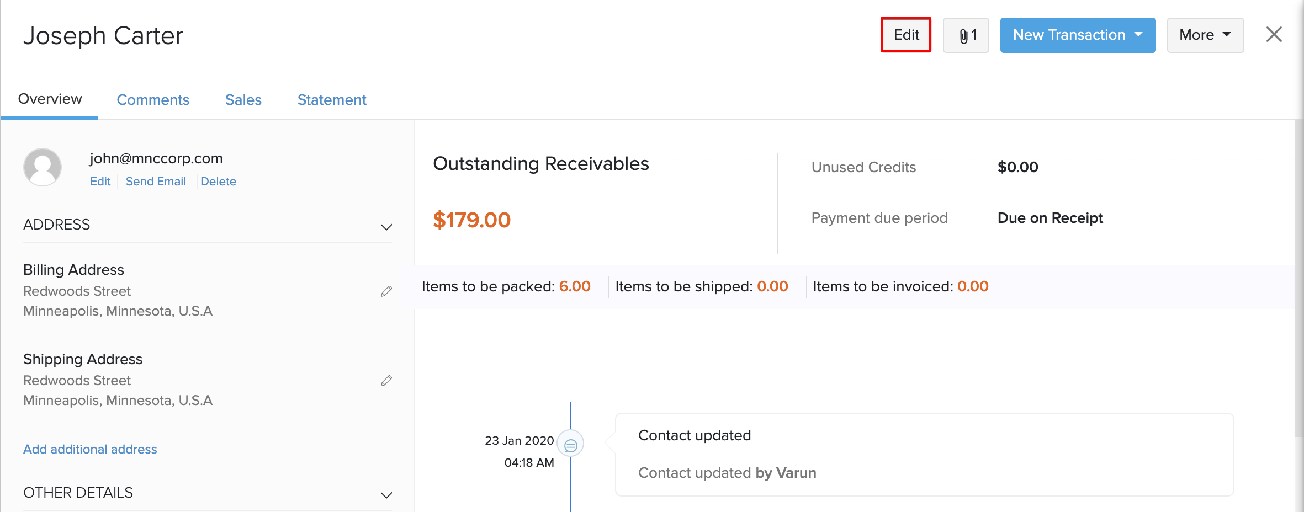Switch to the Comments tab
Image resolution: width=1304 pixels, height=512 pixels.
pyautogui.click(x=153, y=100)
